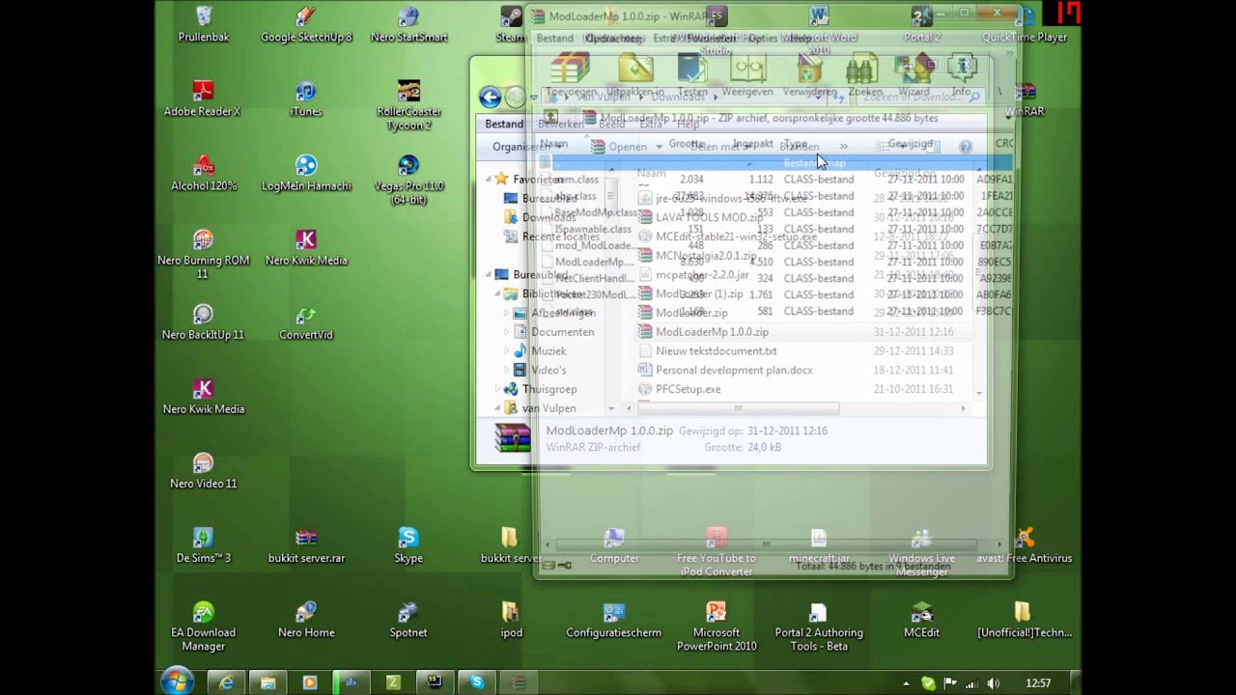Launch iTunes from the desktop

point(306,98)
